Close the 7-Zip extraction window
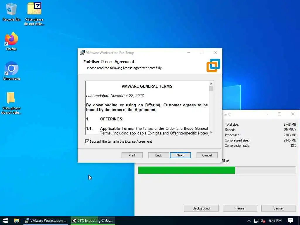Viewport: 300px width, 225px height. point(293,114)
